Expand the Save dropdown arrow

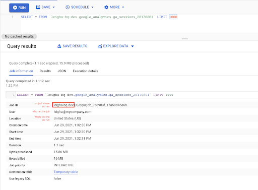[x=54, y=7]
